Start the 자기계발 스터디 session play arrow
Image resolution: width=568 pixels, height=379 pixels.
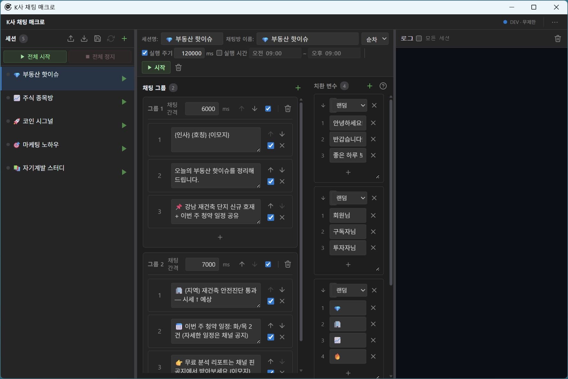point(124,172)
